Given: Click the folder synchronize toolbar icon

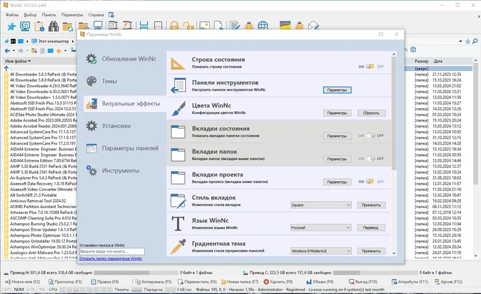Looking at the screenshot, I should [67, 26].
